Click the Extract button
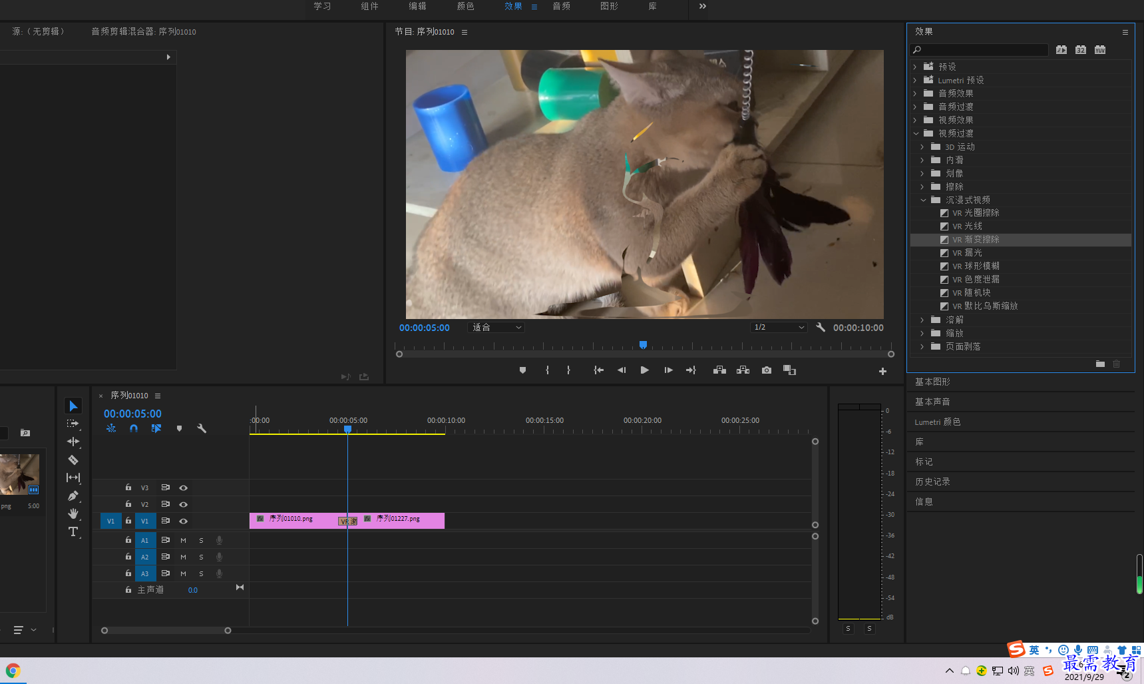 [743, 370]
